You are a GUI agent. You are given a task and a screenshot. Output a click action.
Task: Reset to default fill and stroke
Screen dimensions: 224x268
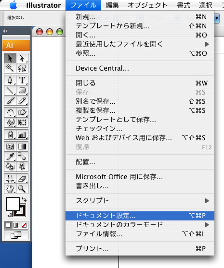[x=9, y=214]
